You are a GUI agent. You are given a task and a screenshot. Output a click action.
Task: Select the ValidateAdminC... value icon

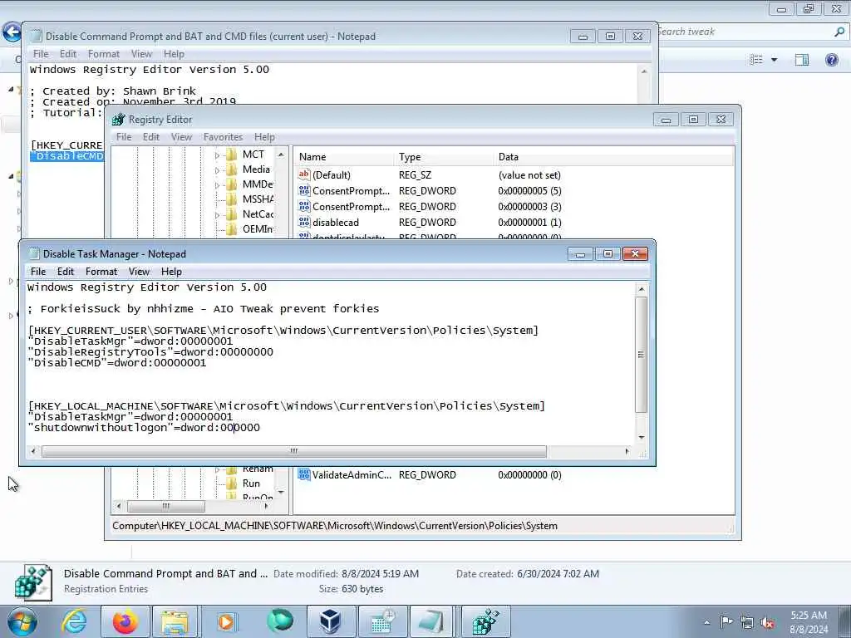pos(304,474)
